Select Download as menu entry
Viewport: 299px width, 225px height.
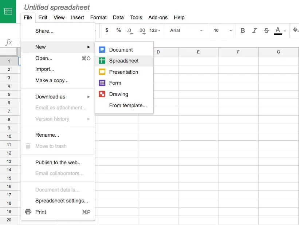[x=58, y=97]
